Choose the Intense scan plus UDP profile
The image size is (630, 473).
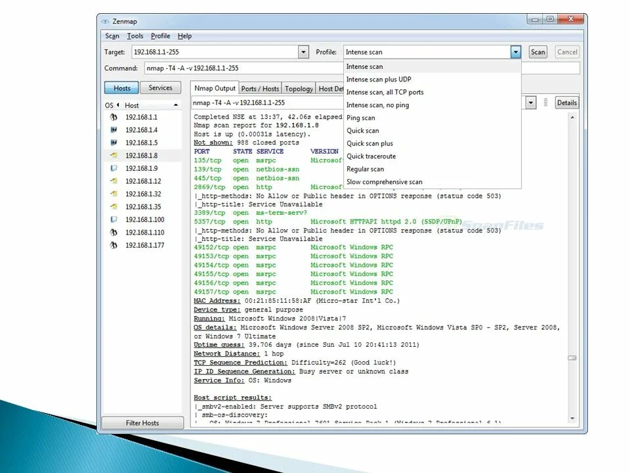click(432, 79)
